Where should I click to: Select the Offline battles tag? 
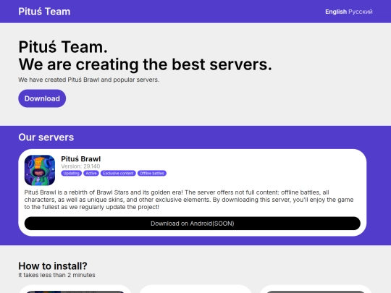coord(152,173)
